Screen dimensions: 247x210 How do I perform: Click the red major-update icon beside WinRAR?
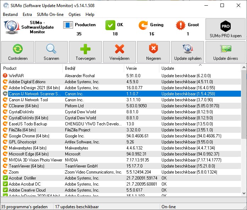(5, 75)
